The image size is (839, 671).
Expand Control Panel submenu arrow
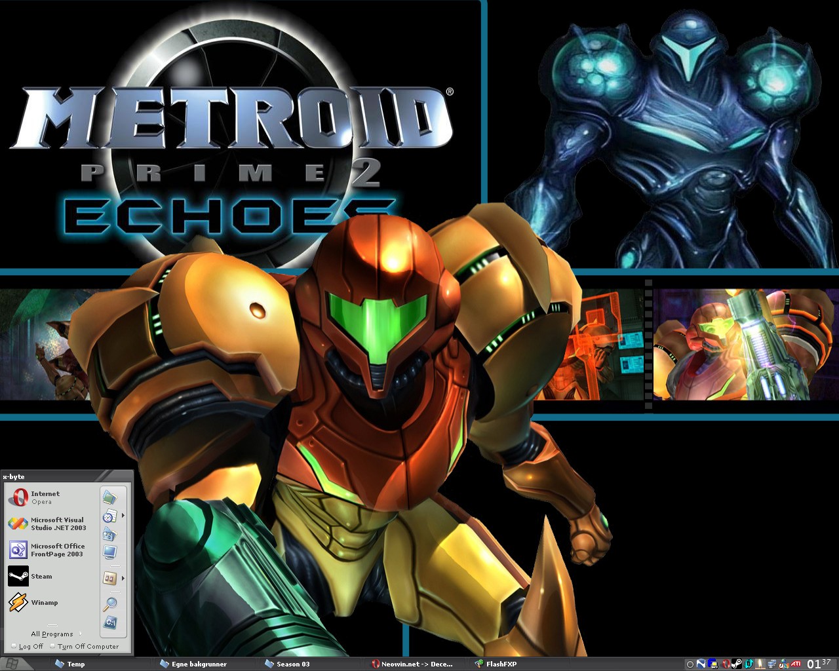pyautogui.click(x=123, y=578)
